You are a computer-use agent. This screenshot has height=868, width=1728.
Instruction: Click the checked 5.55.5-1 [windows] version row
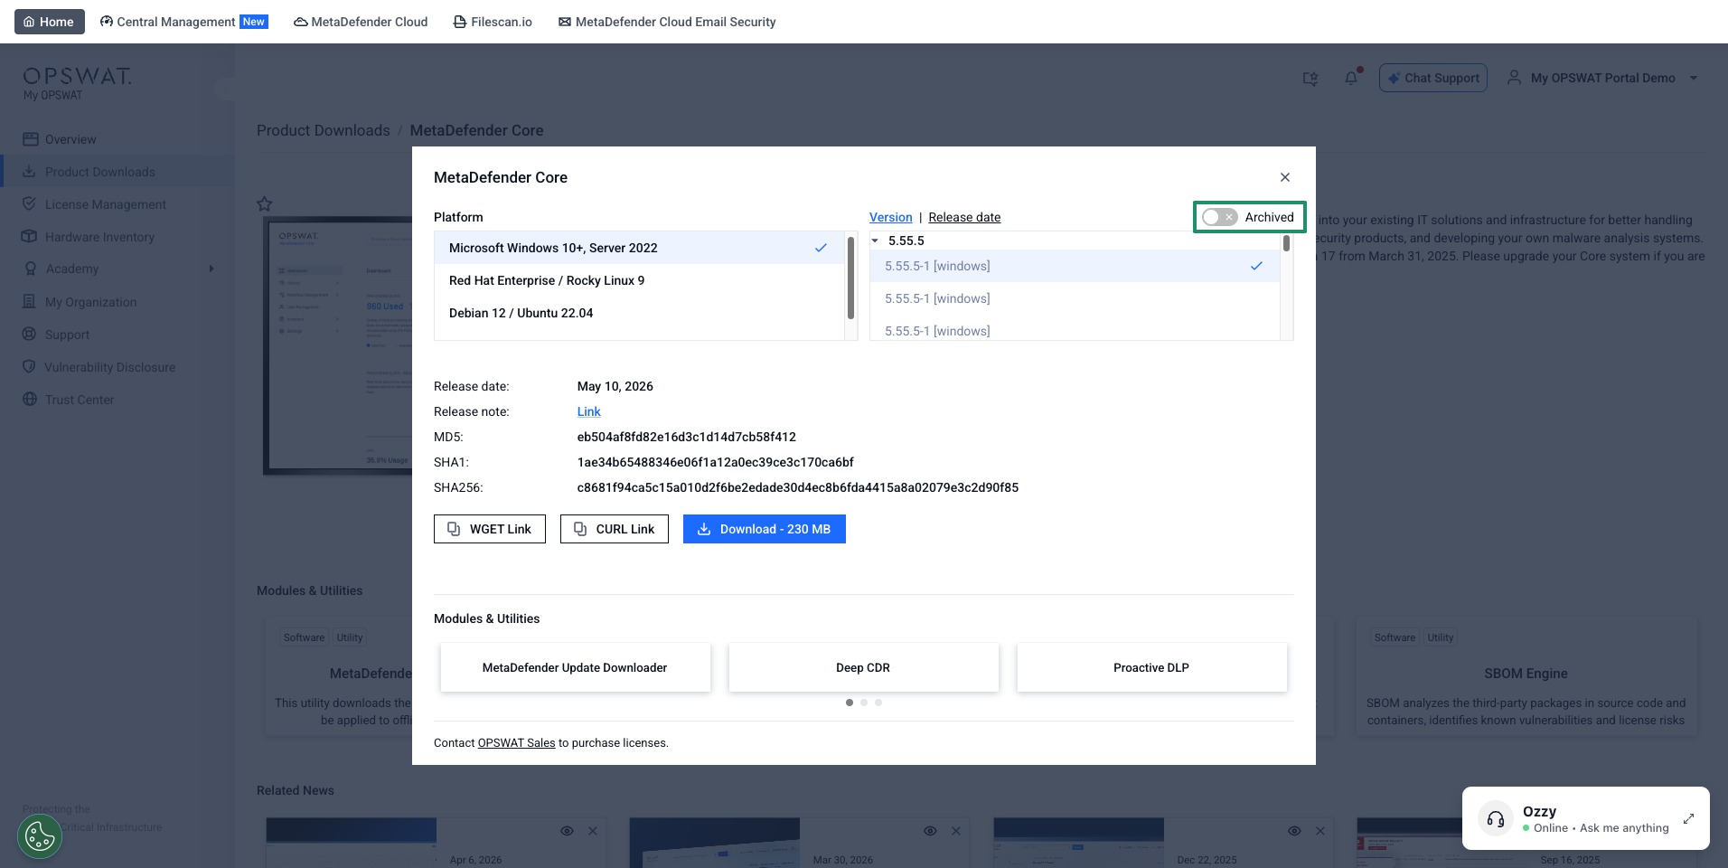click(x=1075, y=266)
